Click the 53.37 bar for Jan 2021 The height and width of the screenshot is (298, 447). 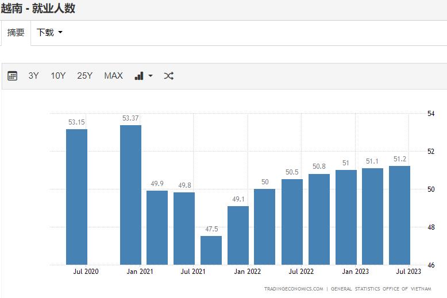(130, 195)
